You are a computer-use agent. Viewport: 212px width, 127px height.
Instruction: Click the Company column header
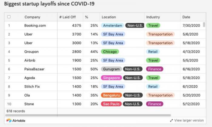[32, 17]
